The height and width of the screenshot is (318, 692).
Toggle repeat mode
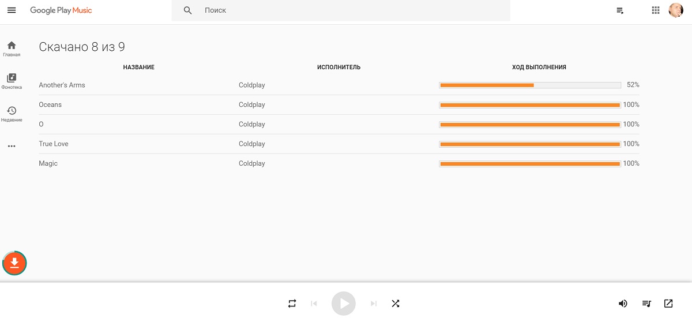pyautogui.click(x=292, y=304)
